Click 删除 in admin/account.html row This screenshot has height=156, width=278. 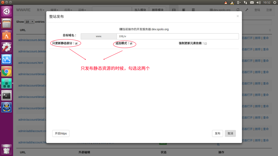(x=258, y=61)
